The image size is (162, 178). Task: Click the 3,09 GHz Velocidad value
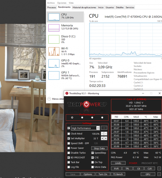click(x=105, y=67)
